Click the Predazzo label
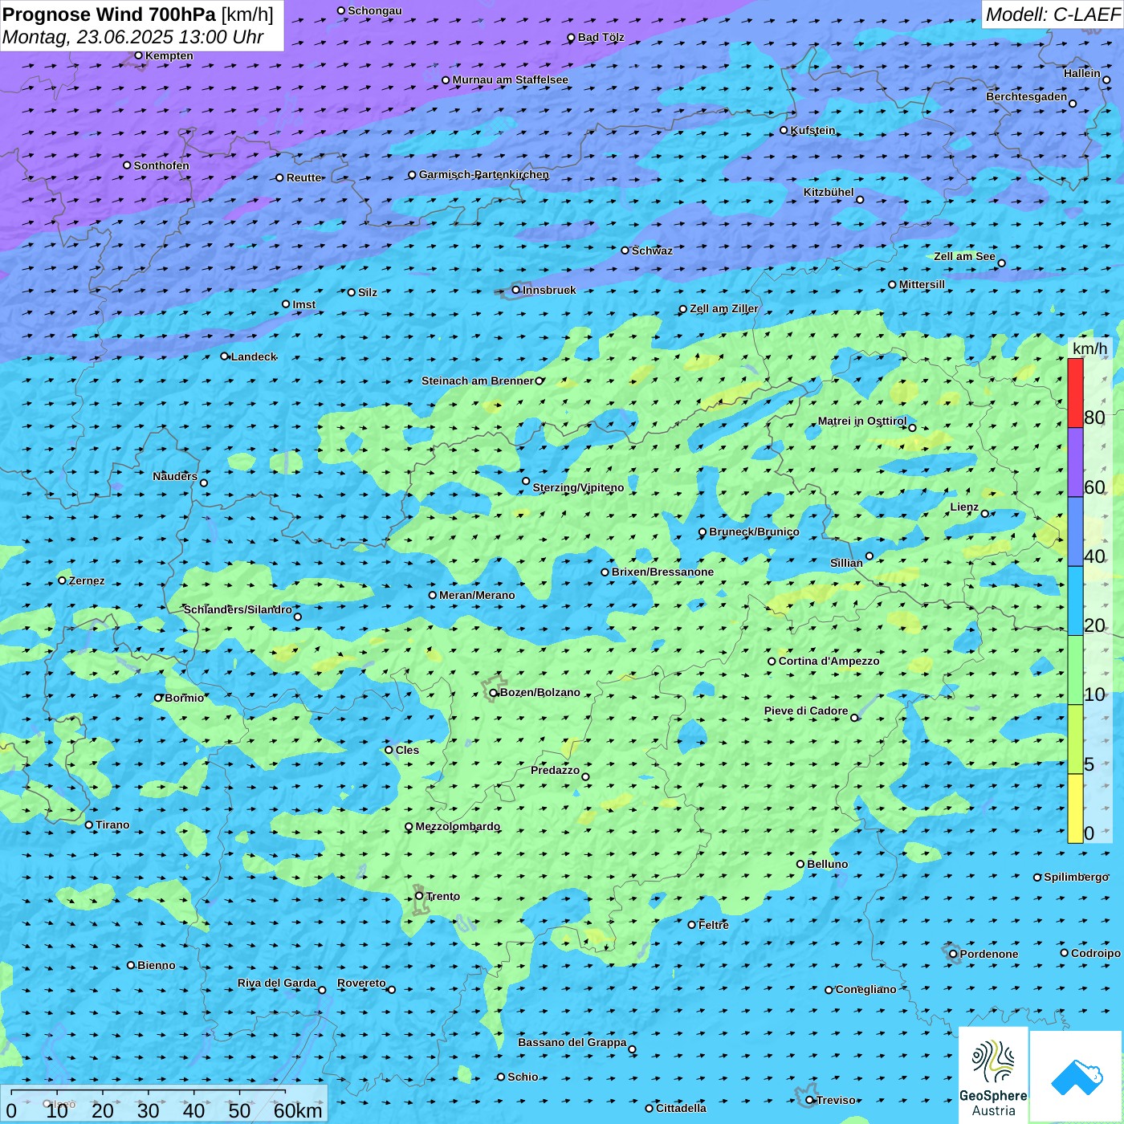The image size is (1124, 1124). coord(555,770)
